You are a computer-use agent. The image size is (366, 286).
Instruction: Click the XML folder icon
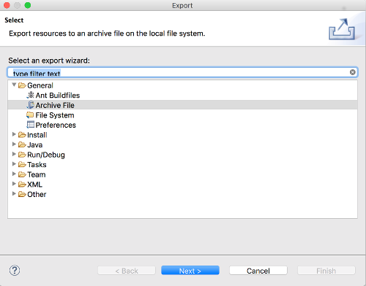point(22,185)
